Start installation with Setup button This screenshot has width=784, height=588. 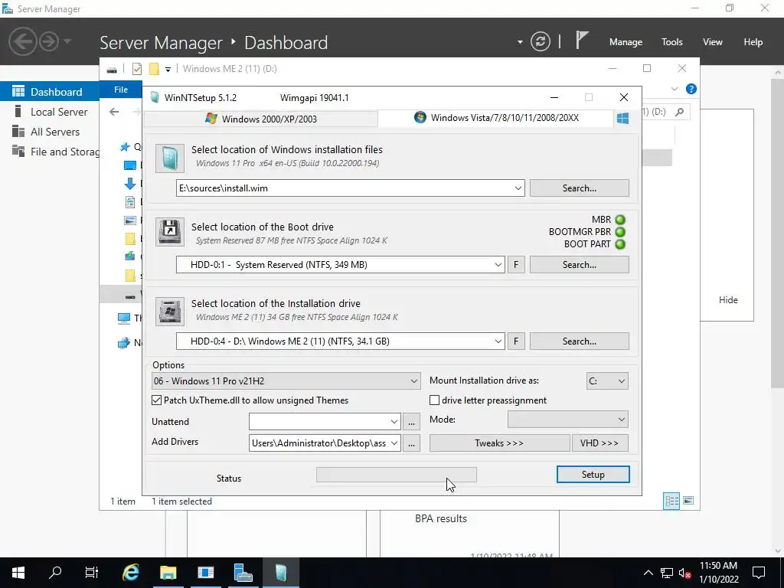593,475
